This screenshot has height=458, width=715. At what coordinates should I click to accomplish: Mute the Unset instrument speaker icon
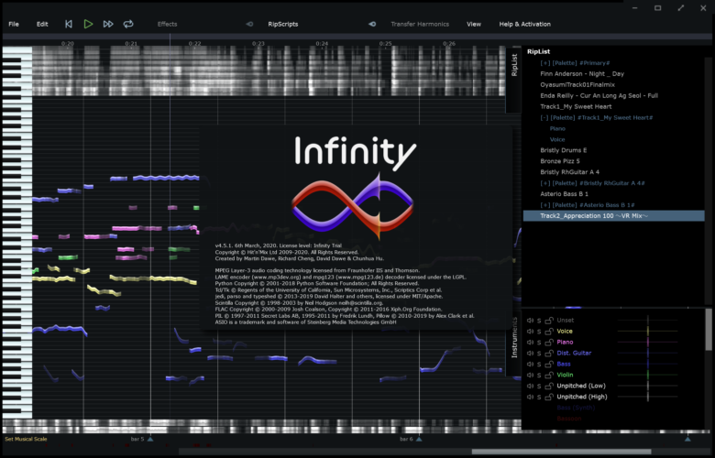click(x=531, y=321)
